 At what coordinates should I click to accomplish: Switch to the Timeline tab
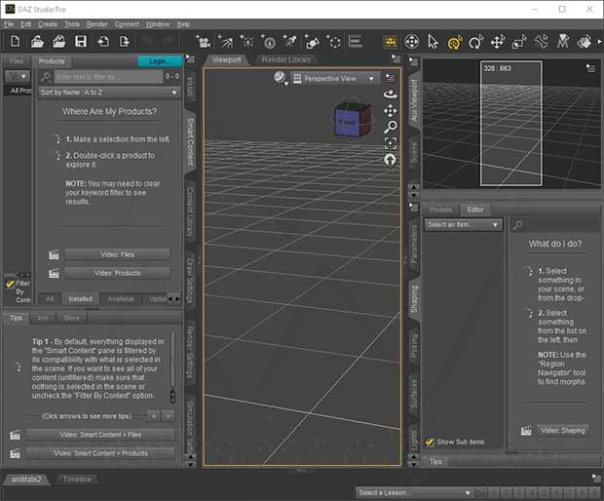pyautogui.click(x=77, y=479)
